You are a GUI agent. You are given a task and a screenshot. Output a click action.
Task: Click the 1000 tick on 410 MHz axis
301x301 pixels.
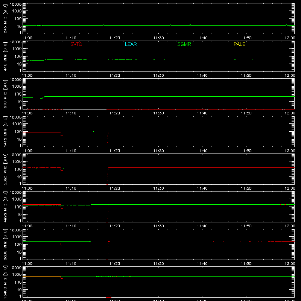(x=17, y=49)
